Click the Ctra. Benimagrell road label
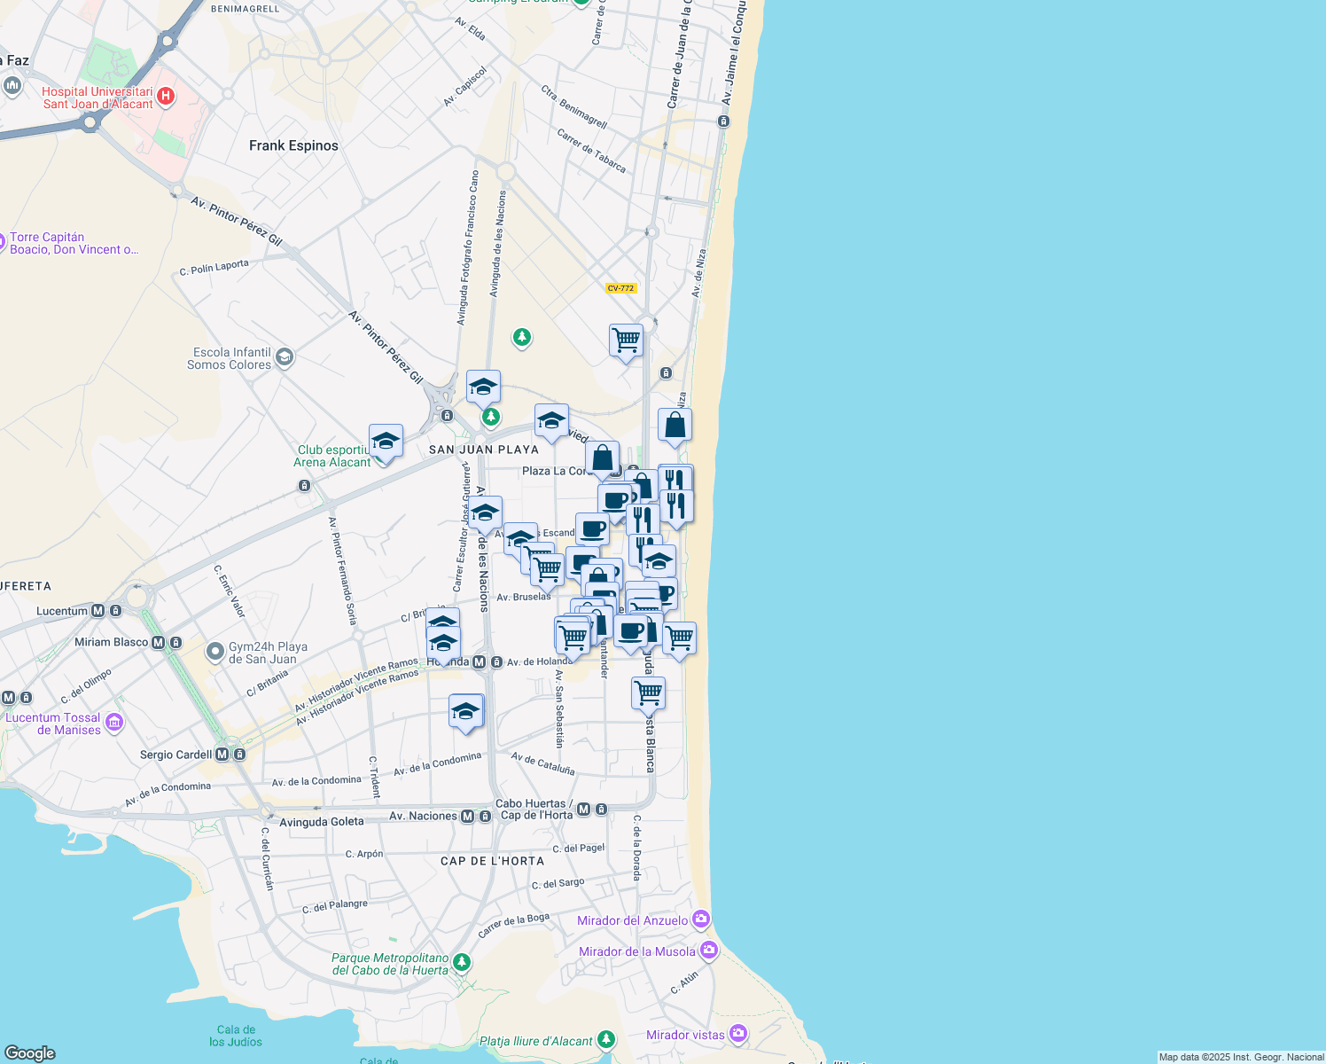 click(x=574, y=106)
